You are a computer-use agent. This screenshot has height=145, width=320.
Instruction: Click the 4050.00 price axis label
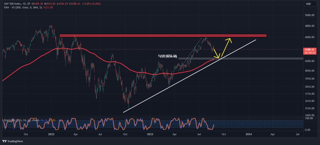click(310, 71)
